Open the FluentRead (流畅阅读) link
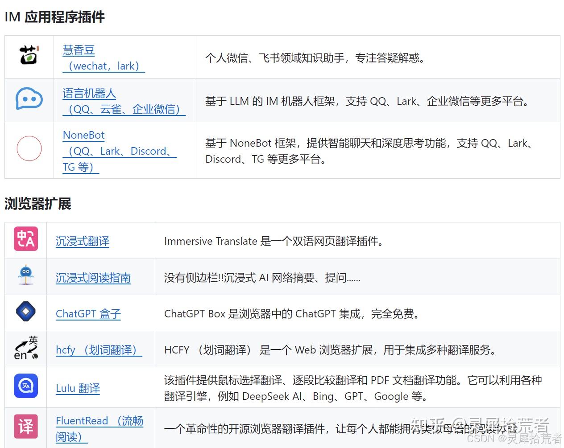564x448 pixels. (x=100, y=429)
